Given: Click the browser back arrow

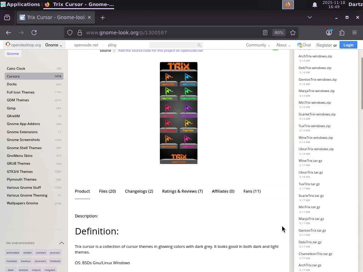Looking at the screenshot, I should 9,33.
